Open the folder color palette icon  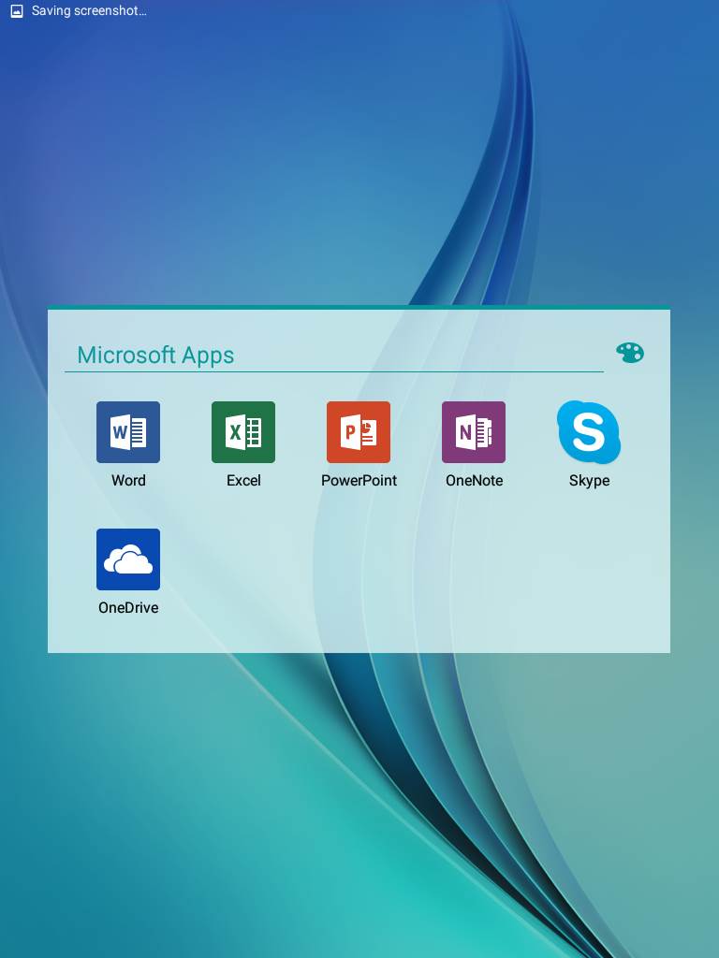click(x=630, y=353)
